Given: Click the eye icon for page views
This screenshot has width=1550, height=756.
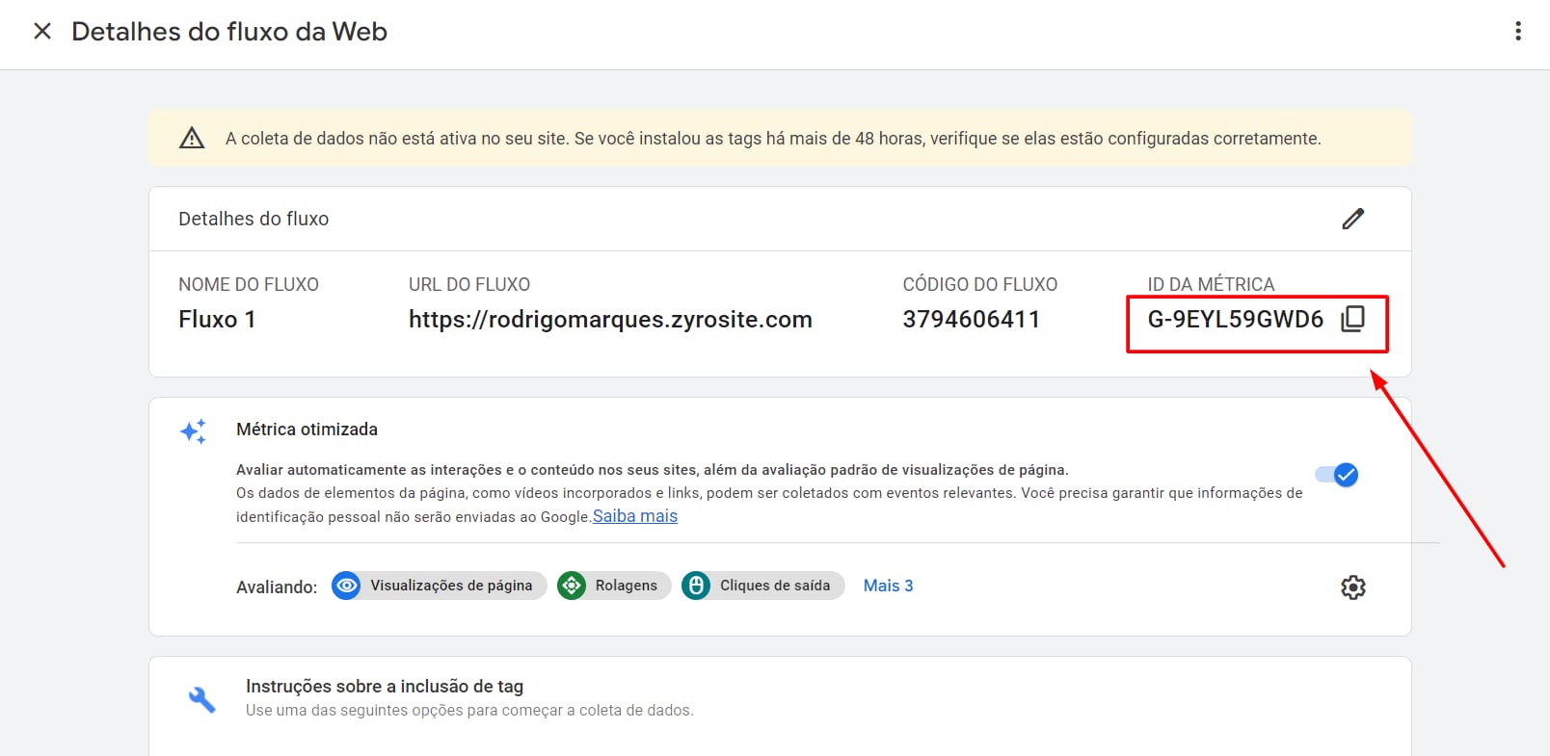Looking at the screenshot, I should [347, 586].
